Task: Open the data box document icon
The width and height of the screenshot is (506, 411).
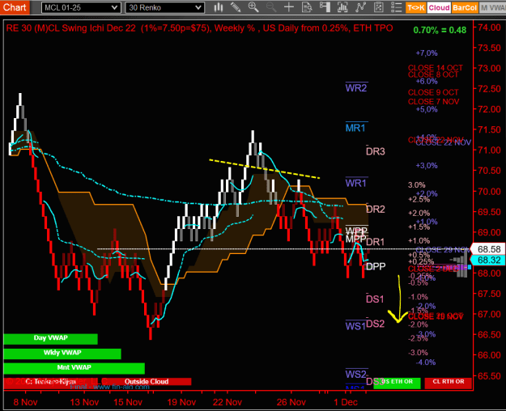Action: (307, 7)
